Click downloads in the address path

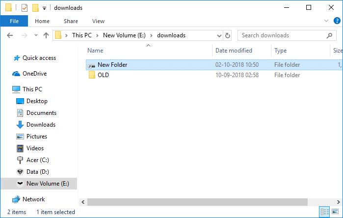tap(171, 35)
